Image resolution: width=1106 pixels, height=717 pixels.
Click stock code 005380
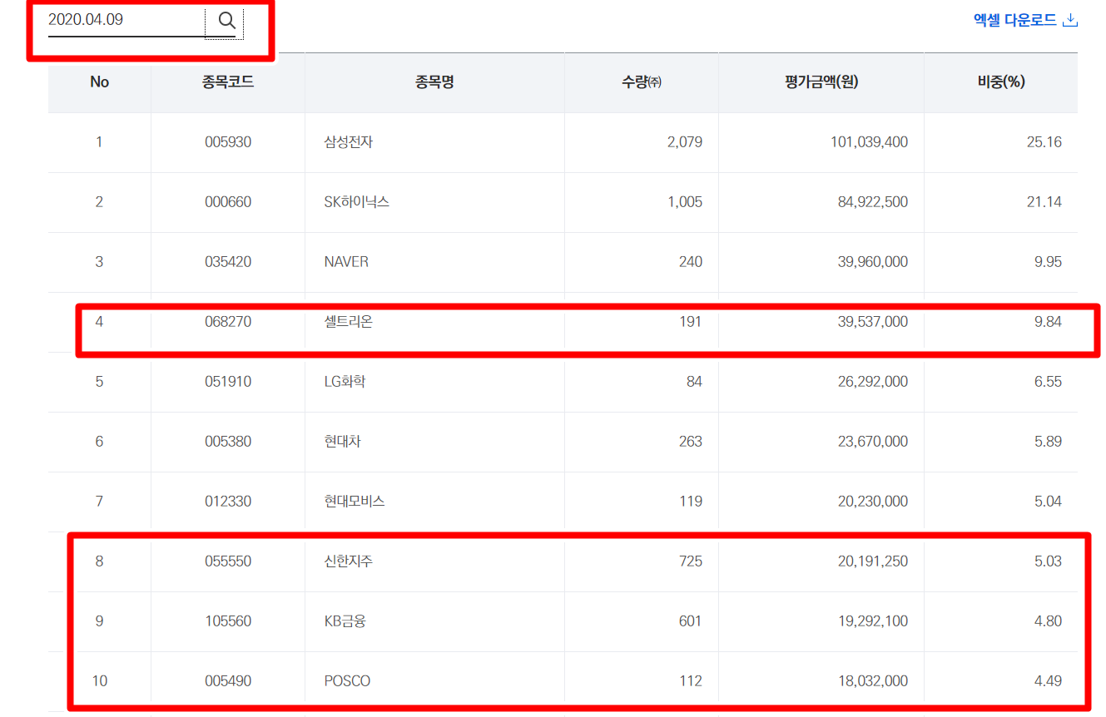228,442
